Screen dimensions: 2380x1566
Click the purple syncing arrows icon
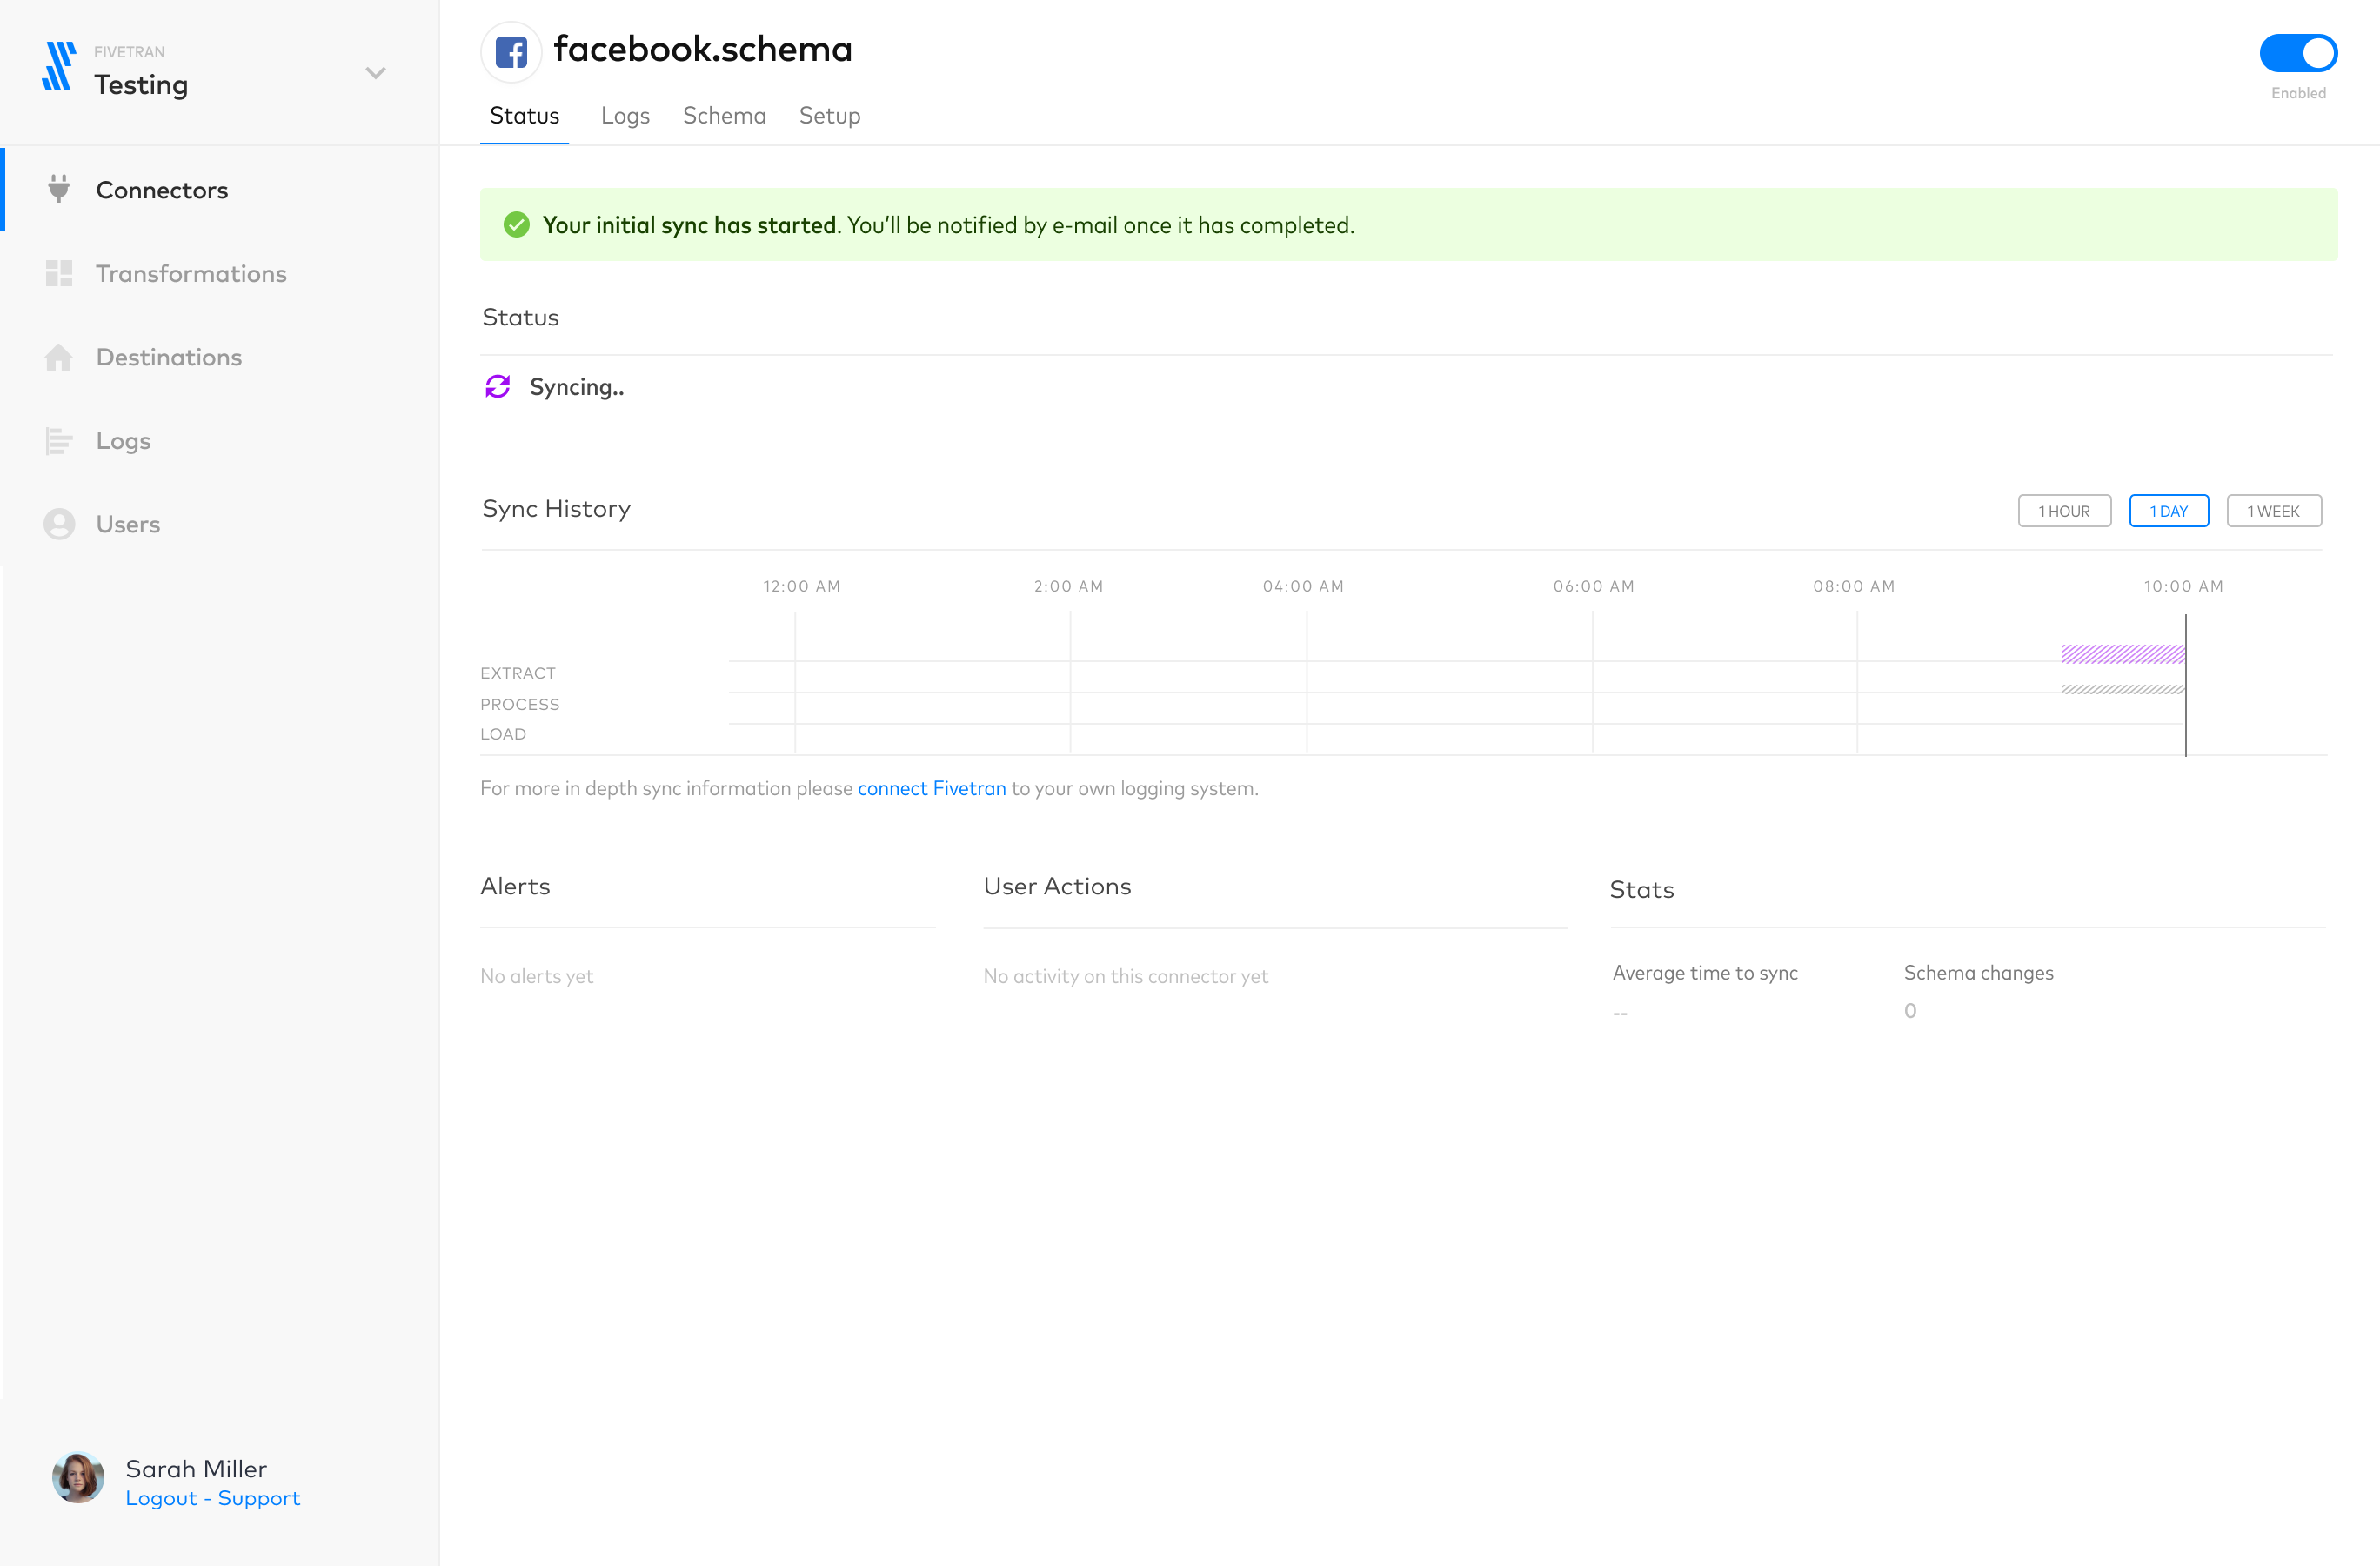tap(498, 387)
